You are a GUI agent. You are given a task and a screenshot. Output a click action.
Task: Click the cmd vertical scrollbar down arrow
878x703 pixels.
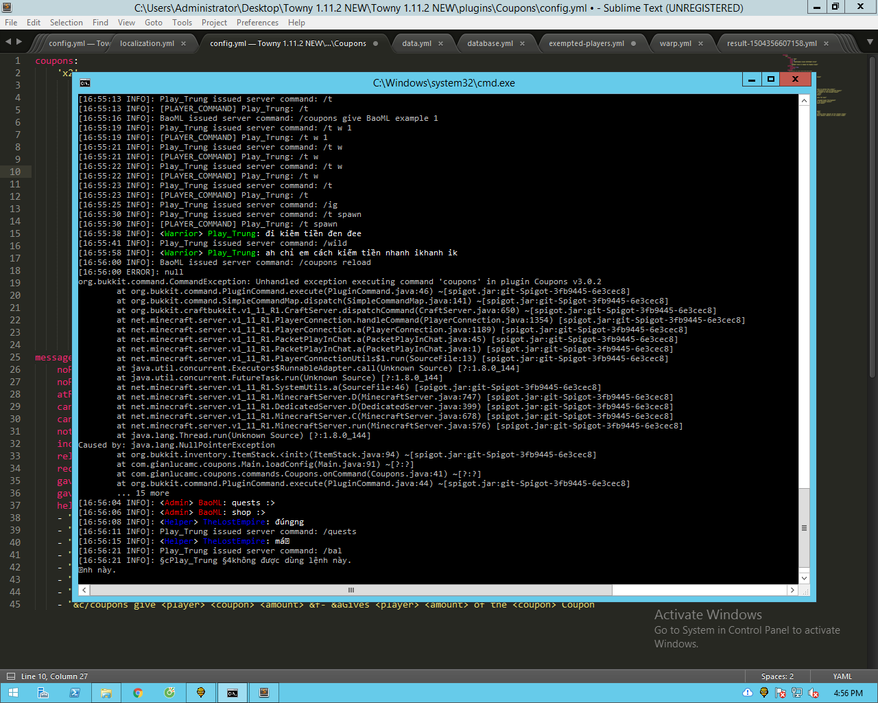tap(805, 578)
